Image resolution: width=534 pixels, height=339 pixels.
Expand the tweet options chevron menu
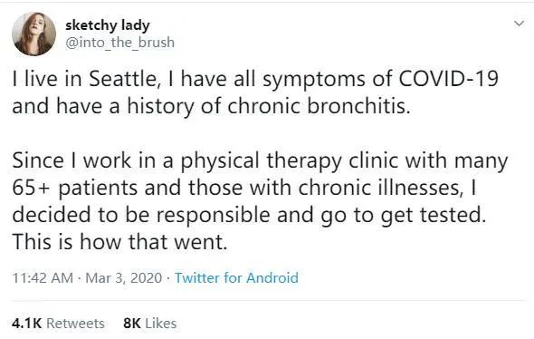[519, 24]
